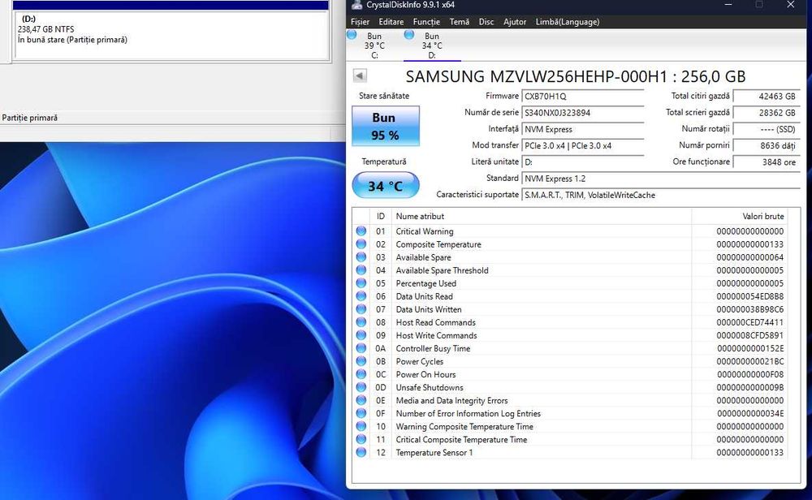Image resolution: width=812 pixels, height=500 pixels.
Task: Click status icon for Percentage Used row
Action: tap(361, 283)
